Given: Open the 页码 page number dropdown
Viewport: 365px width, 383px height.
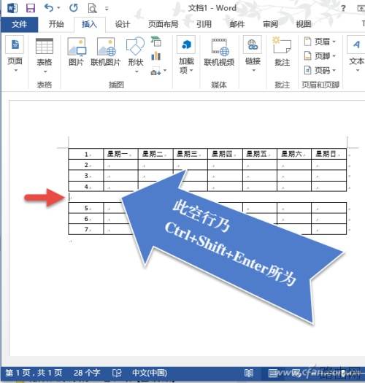Looking at the screenshot, I should [x=320, y=70].
